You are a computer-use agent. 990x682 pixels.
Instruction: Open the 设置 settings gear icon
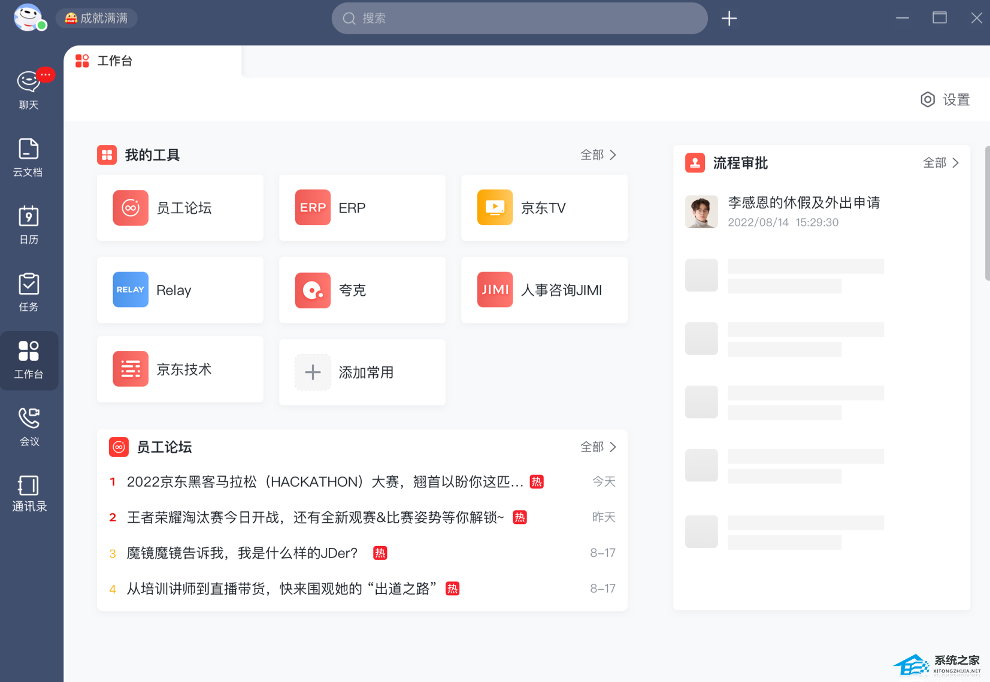pos(928,99)
